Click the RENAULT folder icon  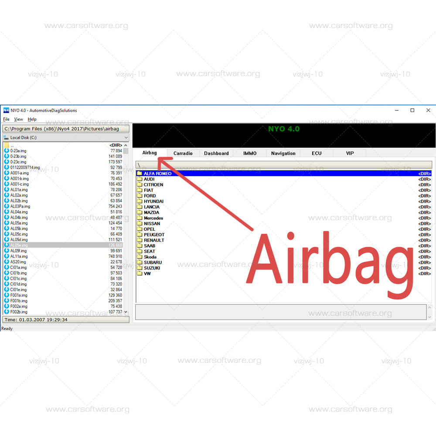pyautogui.click(x=140, y=240)
